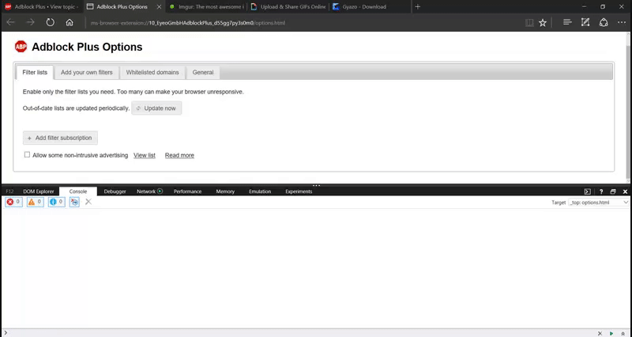
Task: Select the Console devtools tab
Action: (77, 191)
